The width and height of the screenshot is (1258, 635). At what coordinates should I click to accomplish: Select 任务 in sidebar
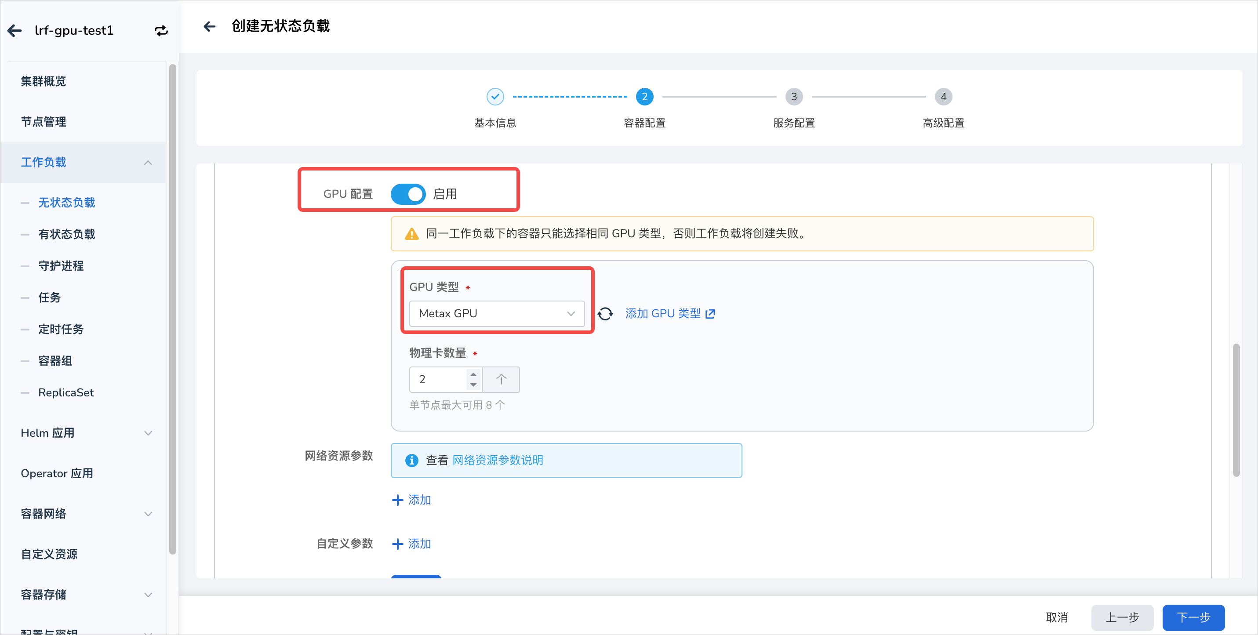coord(49,298)
